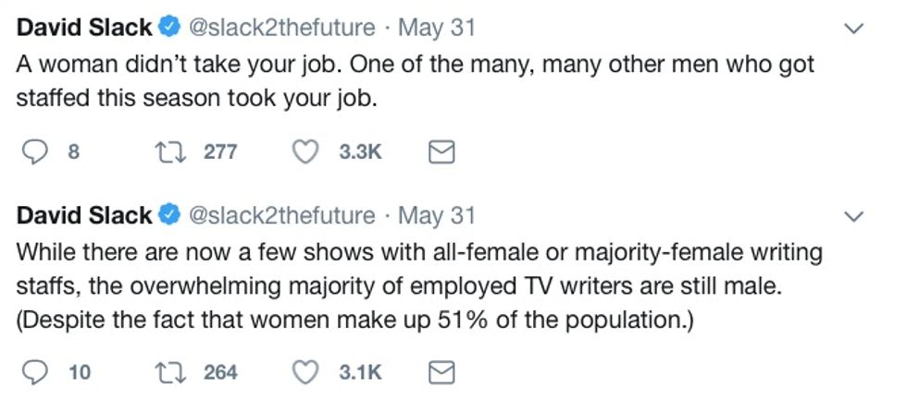Click the David Slack name on the second tweet
907x399 pixels.
click(84, 216)
